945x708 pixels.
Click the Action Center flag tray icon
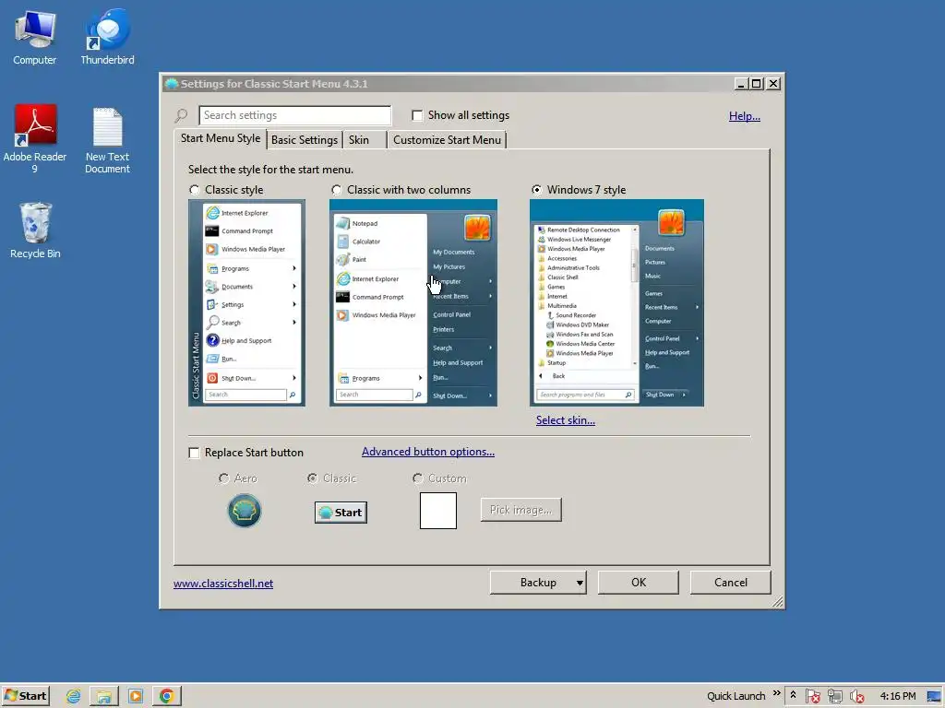[812, 696]
